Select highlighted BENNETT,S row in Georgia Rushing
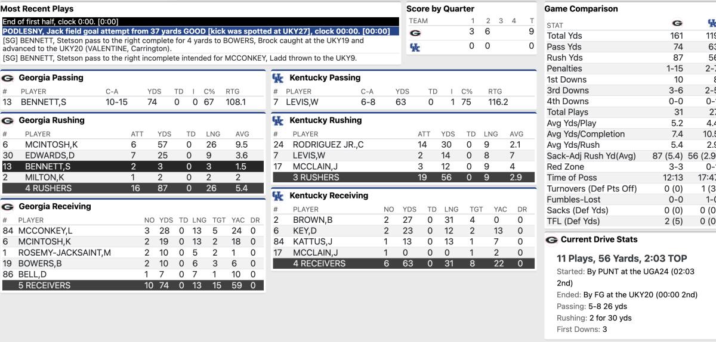This screenshot has height=342, width=716. tap(132, 166)
